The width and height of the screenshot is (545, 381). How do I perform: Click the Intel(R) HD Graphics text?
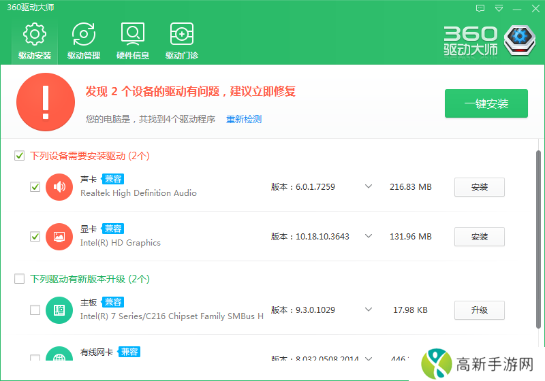pos(121,243)
